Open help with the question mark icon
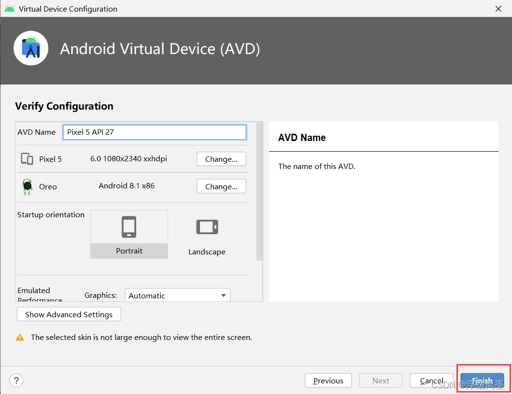Image resolution: width=512 pixels, height=394 pixels. point(16,380)
